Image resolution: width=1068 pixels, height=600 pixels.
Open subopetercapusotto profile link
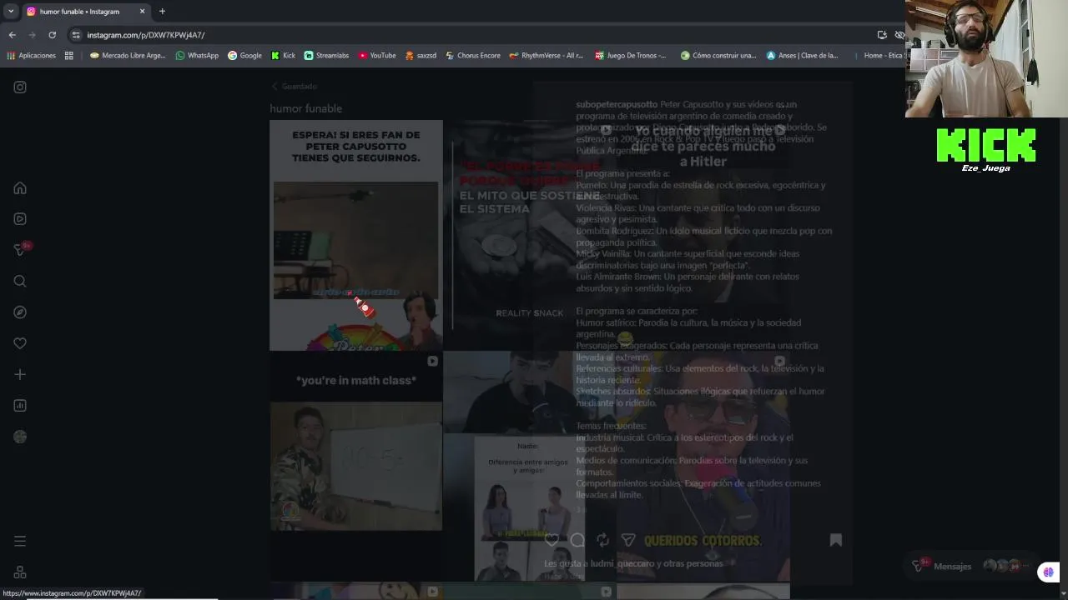pyautogui.click(x=617, y=104)
